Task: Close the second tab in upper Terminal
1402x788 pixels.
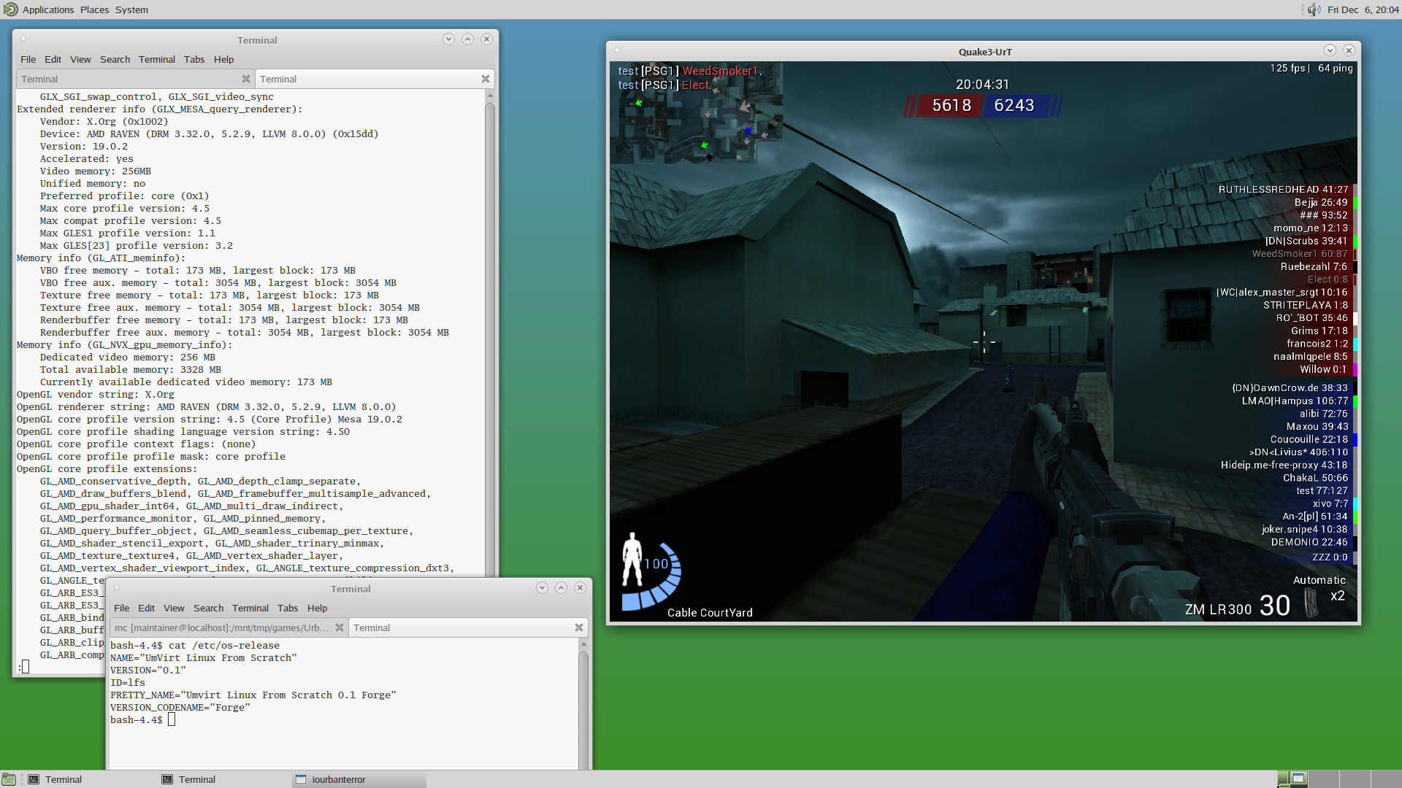Action: pos(485,79)
